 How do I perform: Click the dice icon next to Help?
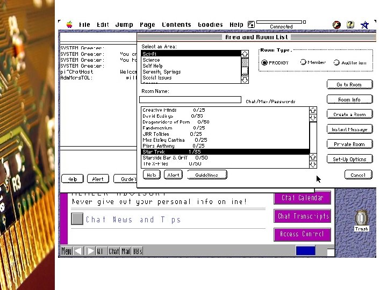point(251,24)
